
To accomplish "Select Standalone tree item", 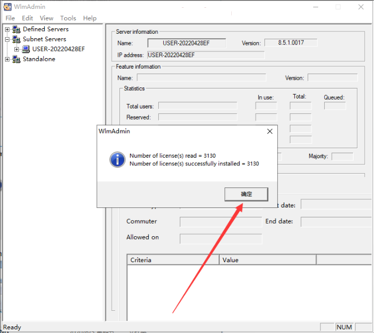I will click(39, 59).
